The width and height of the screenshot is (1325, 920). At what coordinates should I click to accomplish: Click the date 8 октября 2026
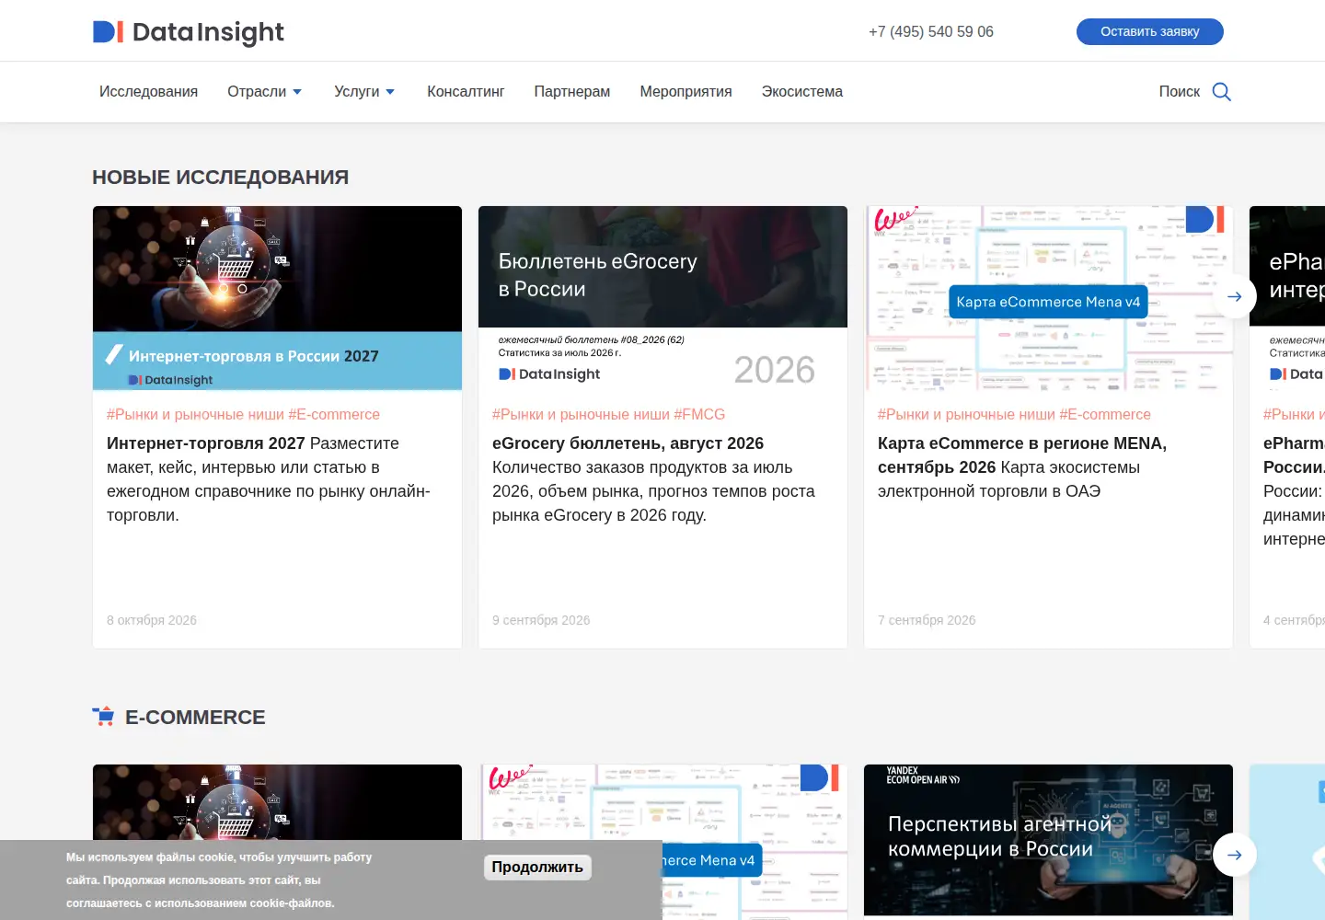pyautogui.click(x=152, y=620)
